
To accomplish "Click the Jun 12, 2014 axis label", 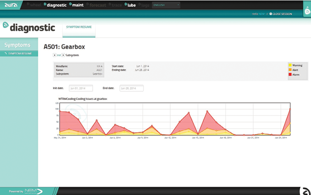I will tap(170, 138).
